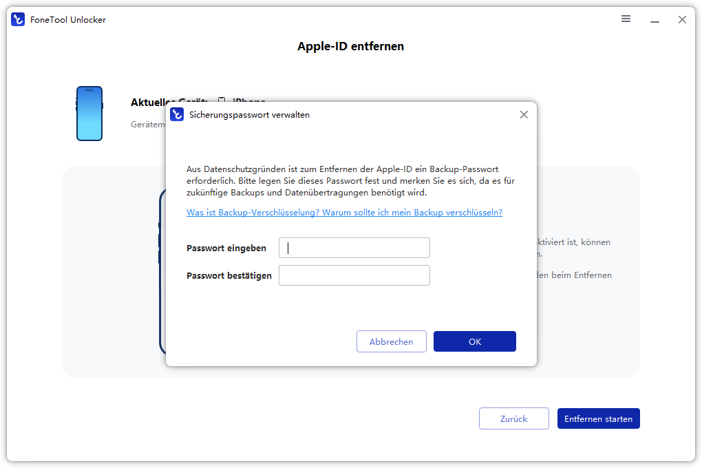This screenshot has height=468, width=702.
Task: Focus the Passwort eingeben input field
Action: point(354,248)
